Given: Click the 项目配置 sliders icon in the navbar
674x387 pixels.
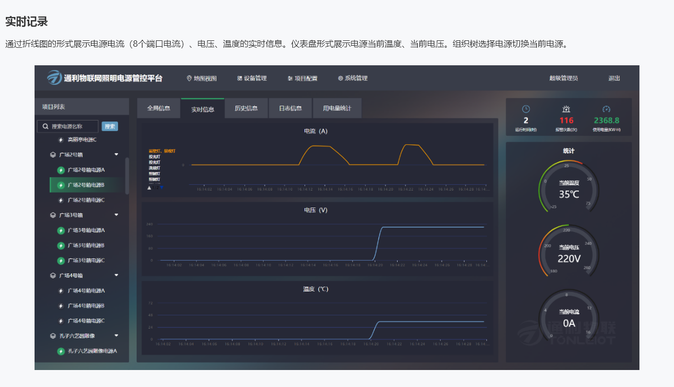Looking at the screenshot, I should click(290, 79).
